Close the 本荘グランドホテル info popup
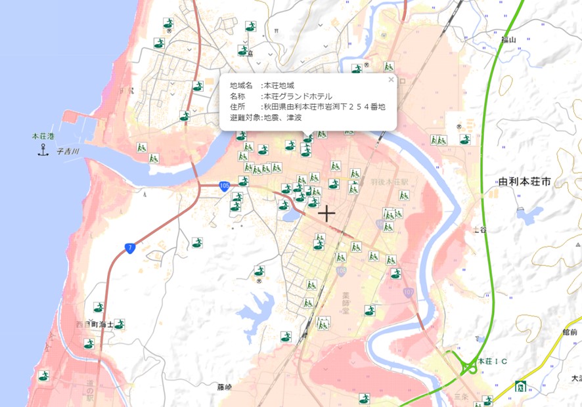Image resolution: width=582 pixels, height=407 pixels. tap(390, 79)
